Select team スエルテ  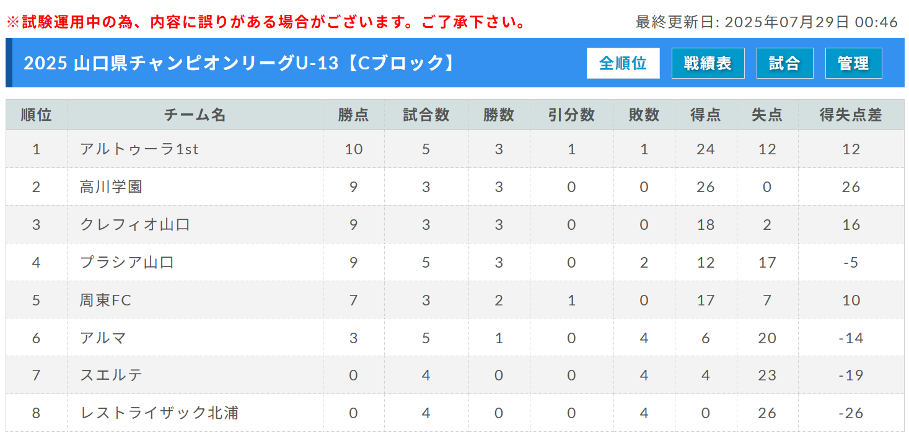[x=112, y=375]
